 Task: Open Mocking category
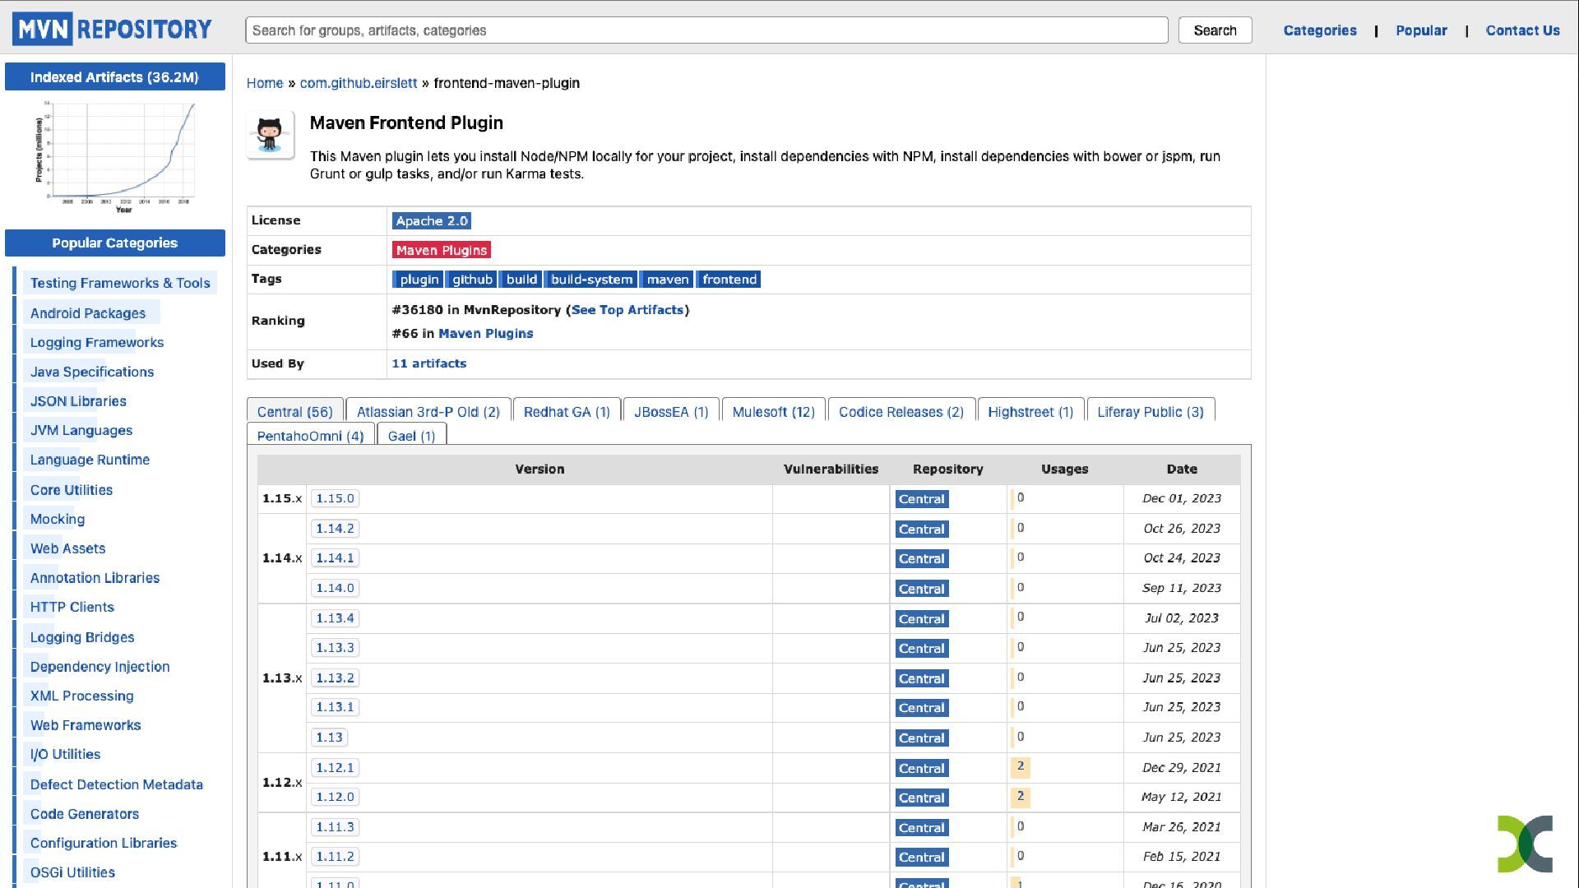pos(58,519)
